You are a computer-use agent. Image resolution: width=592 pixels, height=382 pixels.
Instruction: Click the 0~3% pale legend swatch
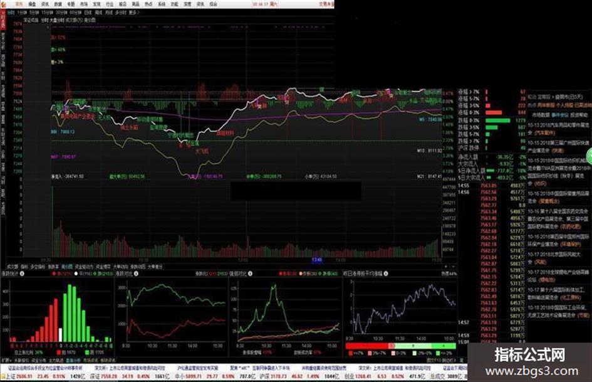click(x=393, y=353)
